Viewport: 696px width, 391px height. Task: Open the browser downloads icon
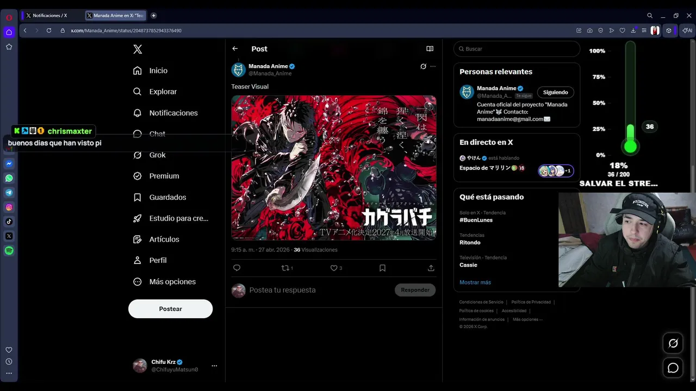(633, 30)
